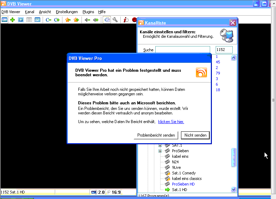Click the DVB Viewer title bar icon

tap(3, 3)
